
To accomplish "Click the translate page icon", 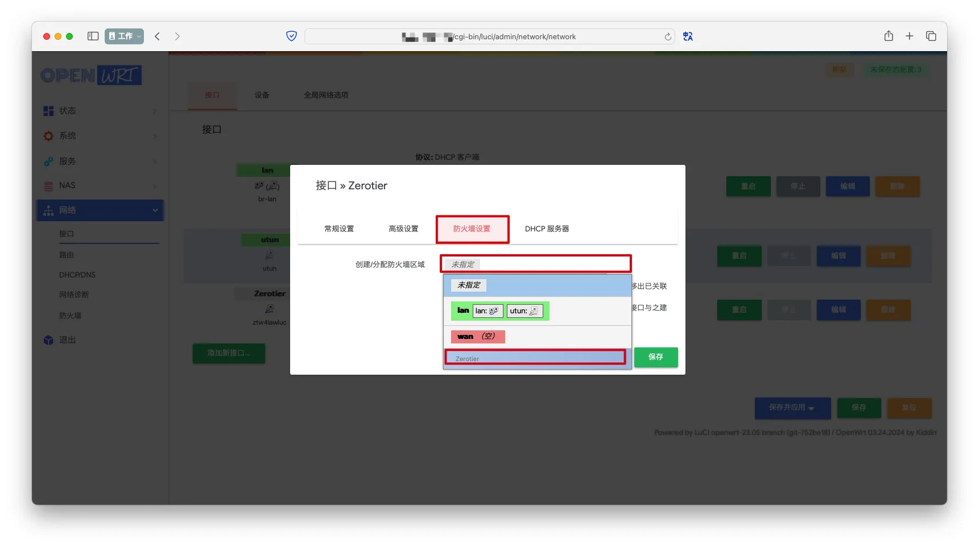I will pos(688,36).
